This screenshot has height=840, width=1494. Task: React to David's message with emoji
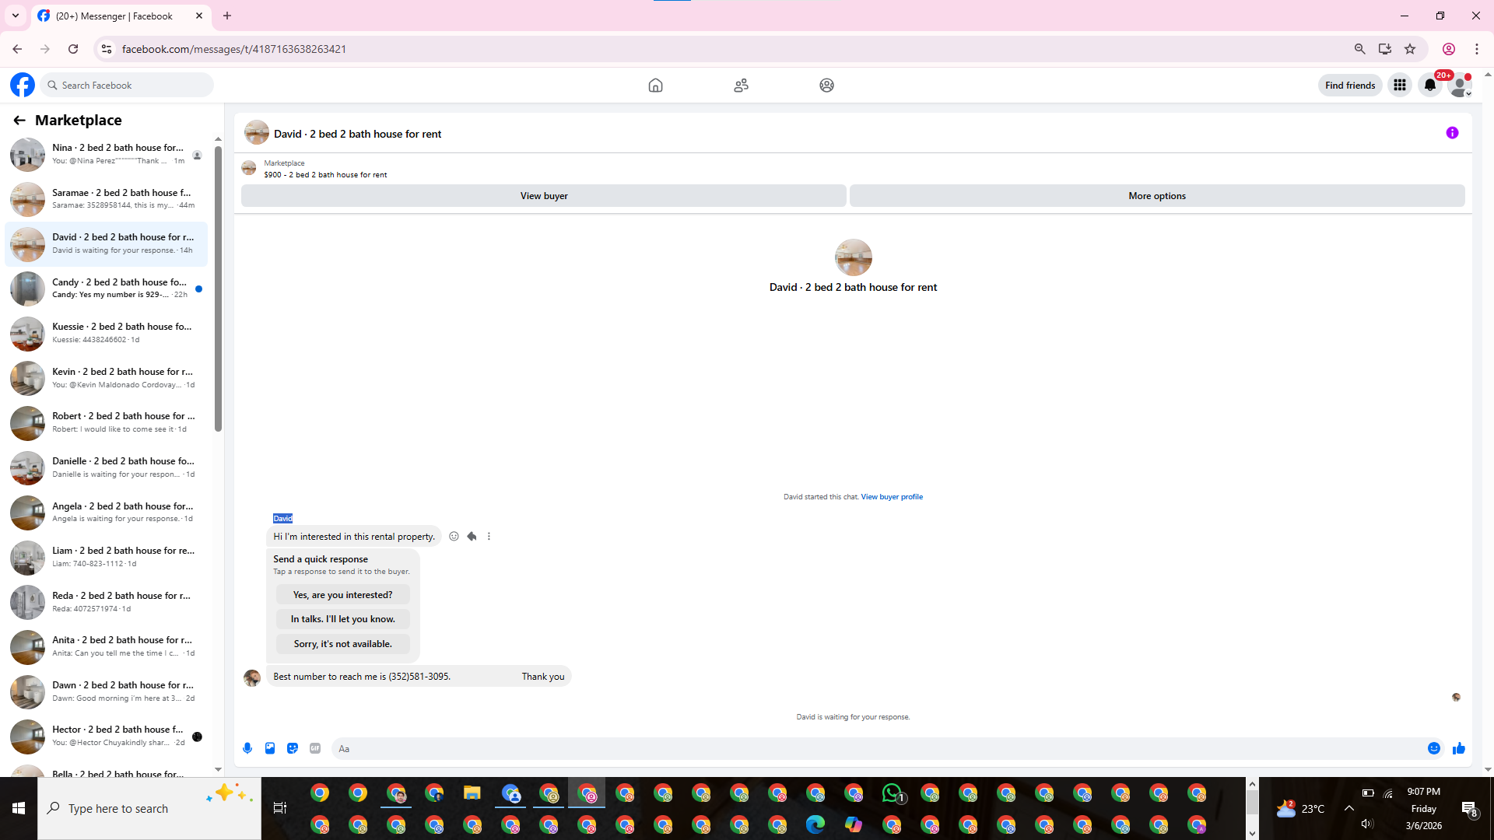point(454,537)
